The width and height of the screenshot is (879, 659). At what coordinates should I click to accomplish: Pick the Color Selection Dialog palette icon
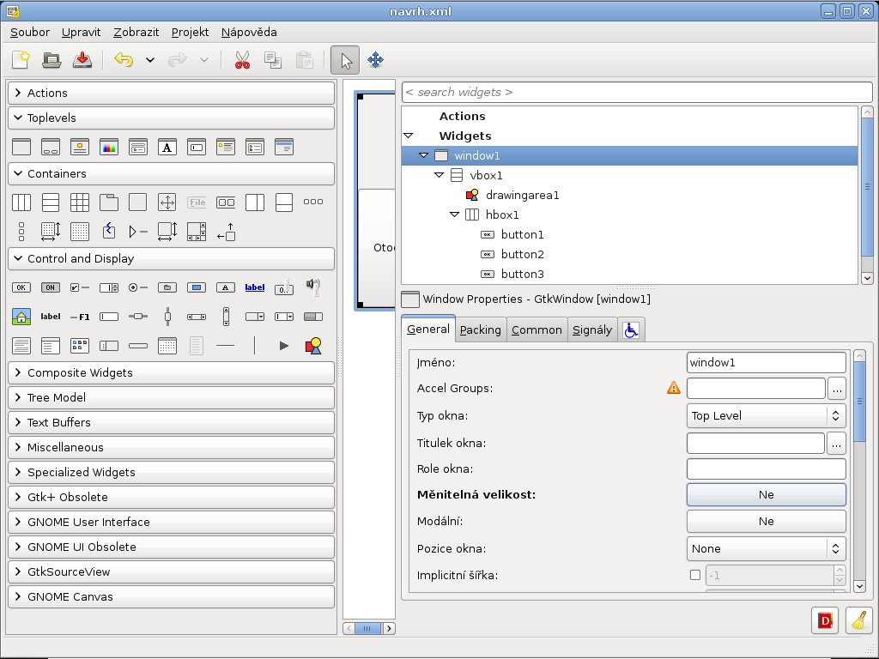pyautogui.click(x=109, y=147)
